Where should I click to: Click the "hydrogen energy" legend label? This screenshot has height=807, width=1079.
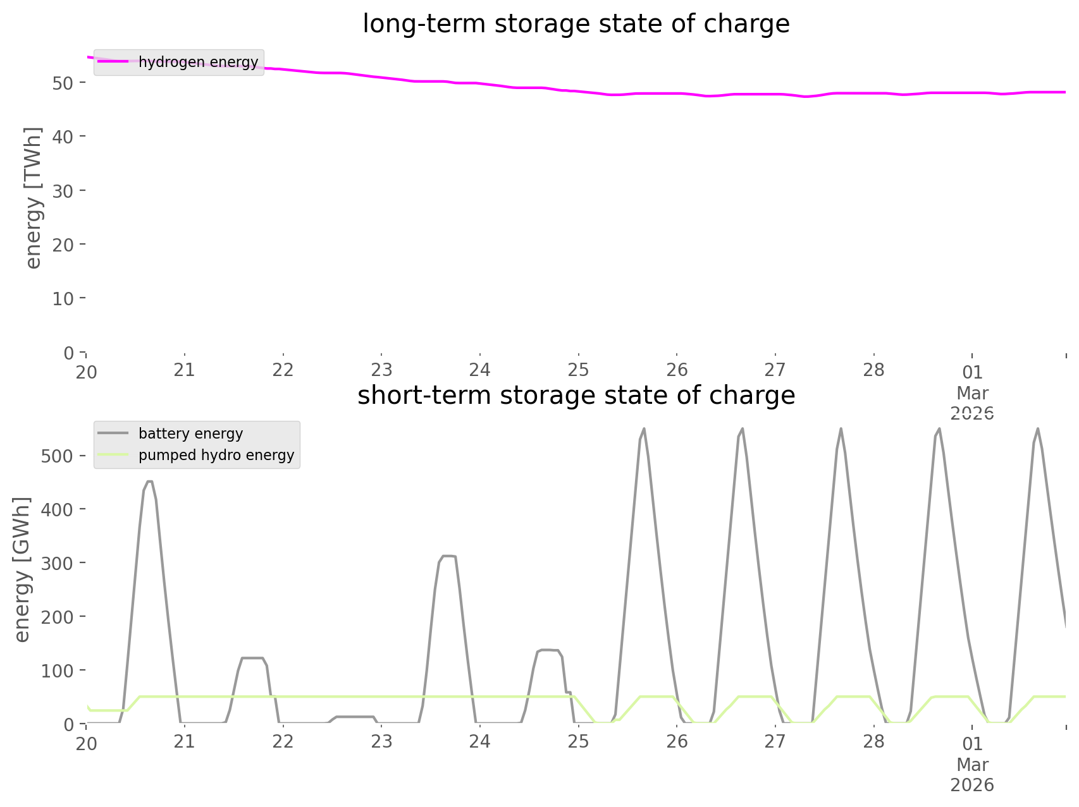198,62
